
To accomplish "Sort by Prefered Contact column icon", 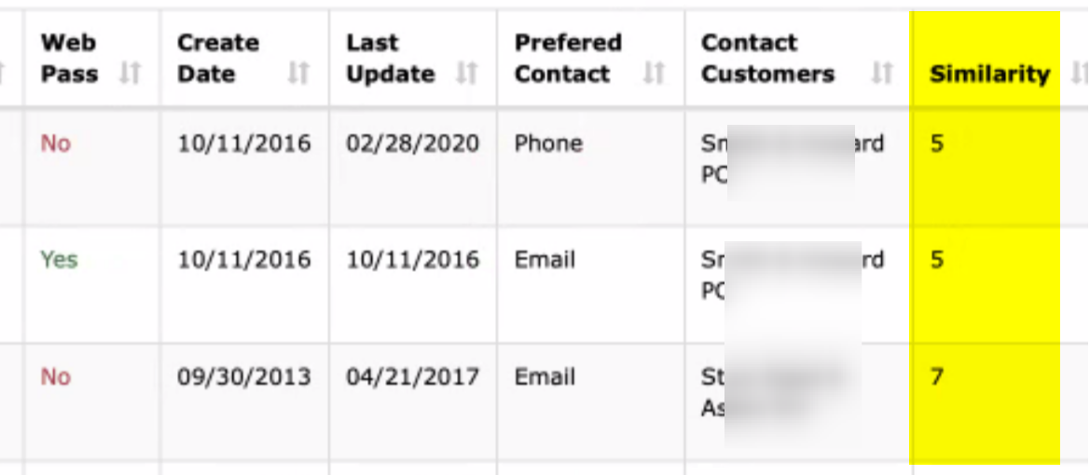I will (655, 74).
